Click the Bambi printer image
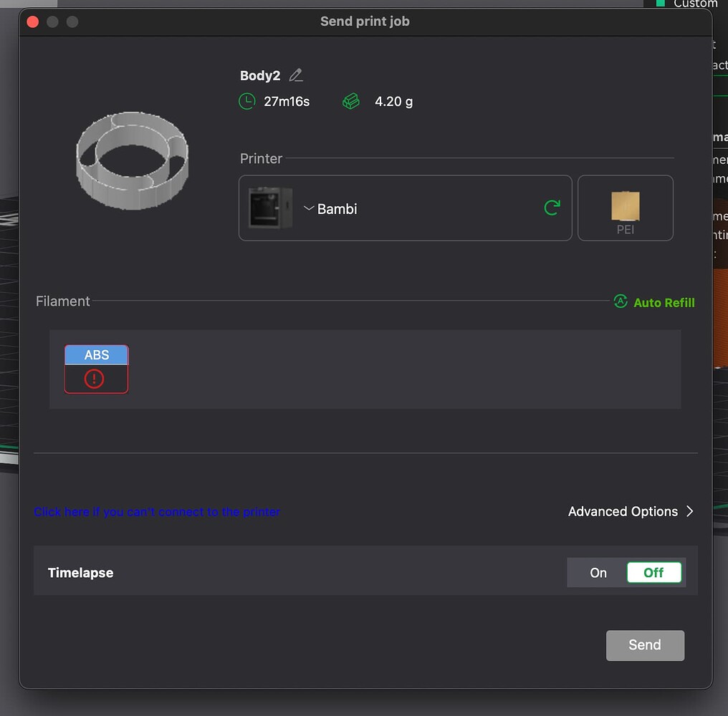 271,208
